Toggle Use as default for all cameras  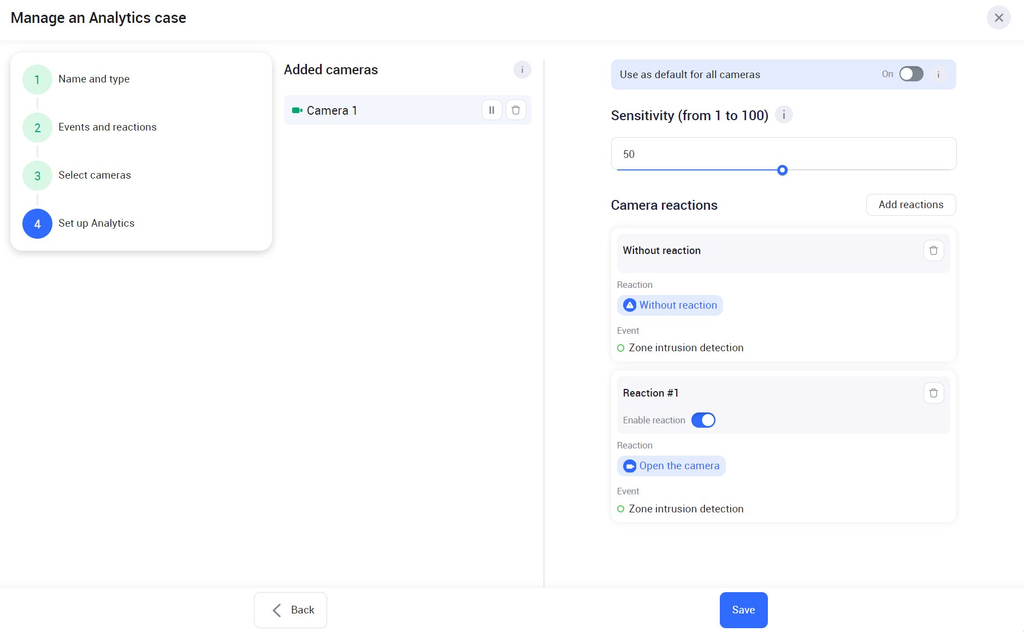[911, 74]
